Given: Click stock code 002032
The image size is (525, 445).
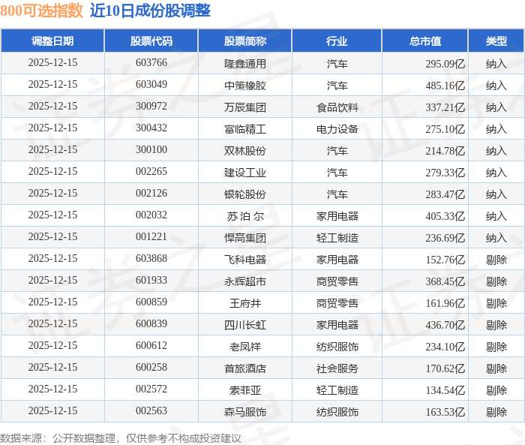Looking at the screenshot, I should [x=151, y=215].
